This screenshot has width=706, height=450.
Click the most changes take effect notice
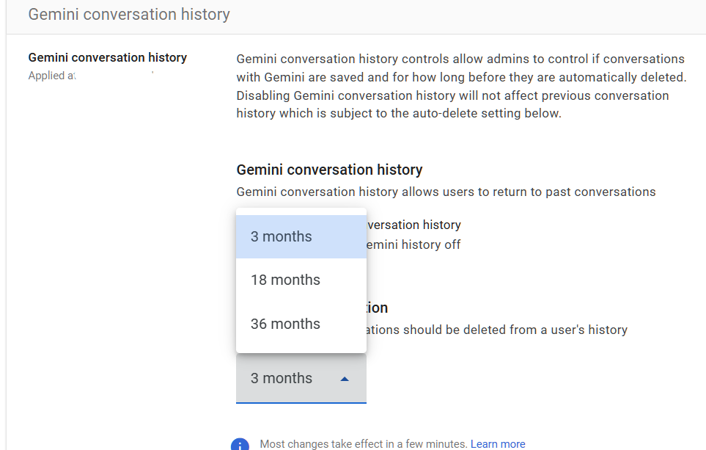pyautogui.click(x=356, y=443)
